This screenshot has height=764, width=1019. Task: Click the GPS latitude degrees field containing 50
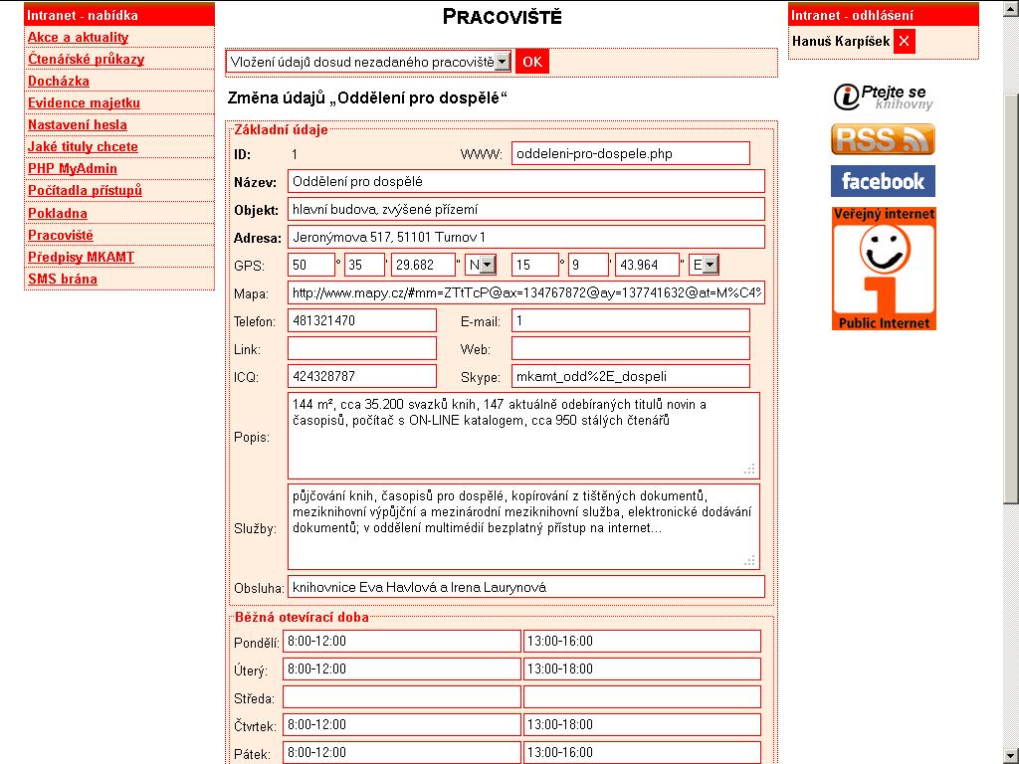tap(311, 265)
